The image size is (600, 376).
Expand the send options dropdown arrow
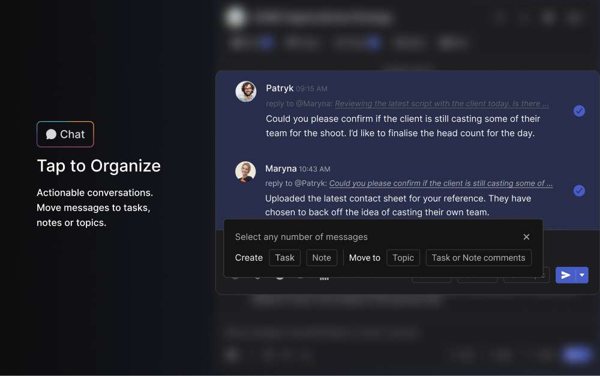pyautogui.click(x=581, y=275)
